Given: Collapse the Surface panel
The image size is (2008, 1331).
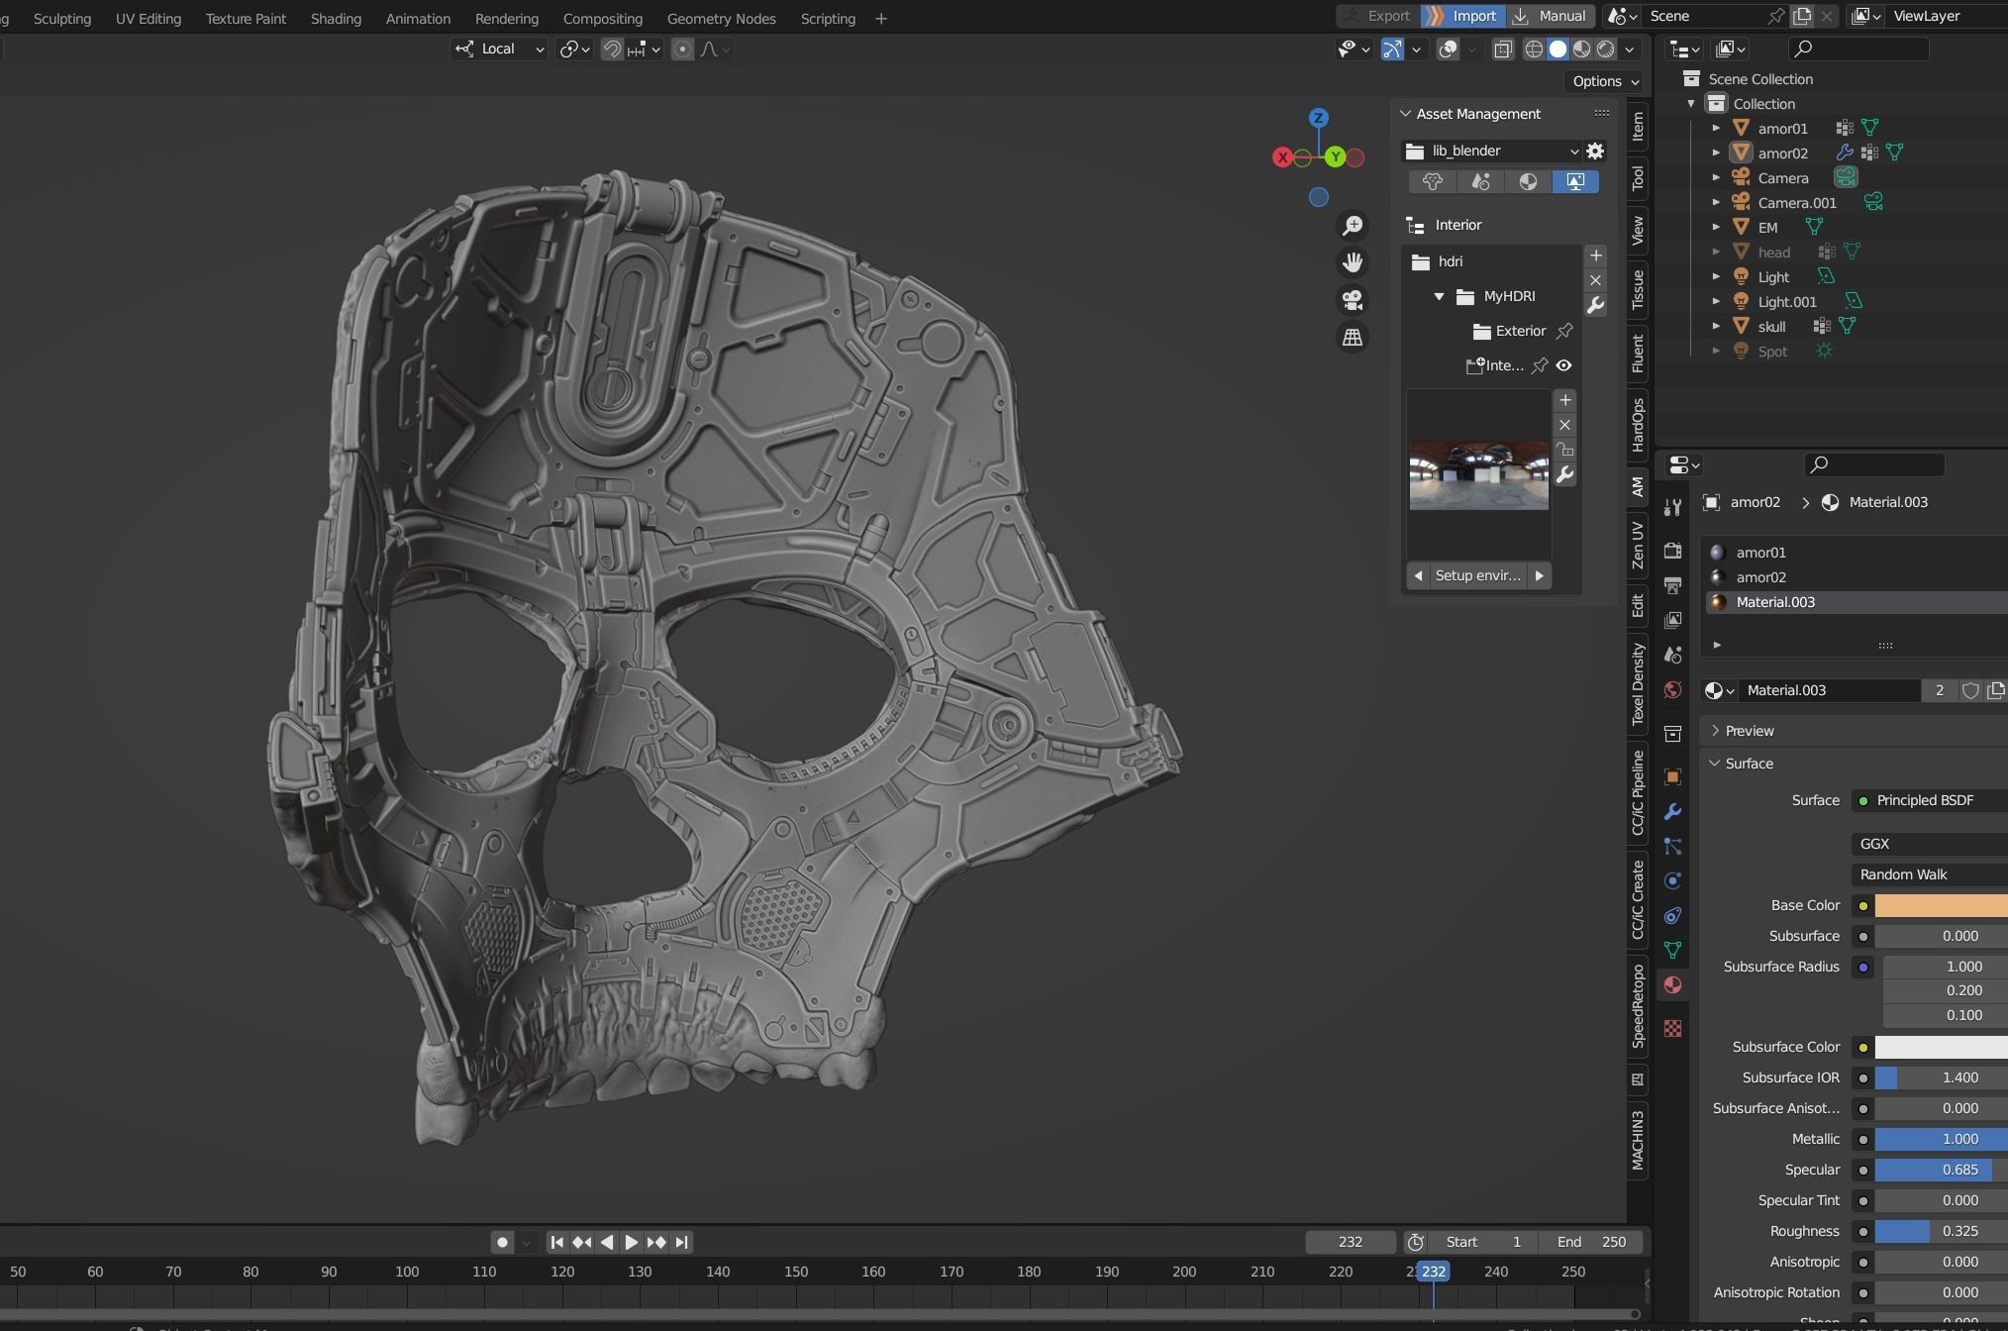Looking at the screenshot, I should point(1749,764).
